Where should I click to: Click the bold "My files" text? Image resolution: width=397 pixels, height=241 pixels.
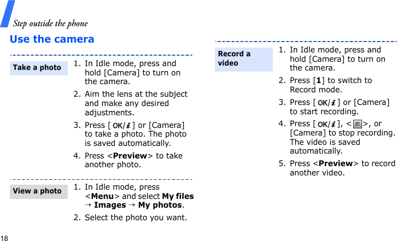(x=178, y=196)
